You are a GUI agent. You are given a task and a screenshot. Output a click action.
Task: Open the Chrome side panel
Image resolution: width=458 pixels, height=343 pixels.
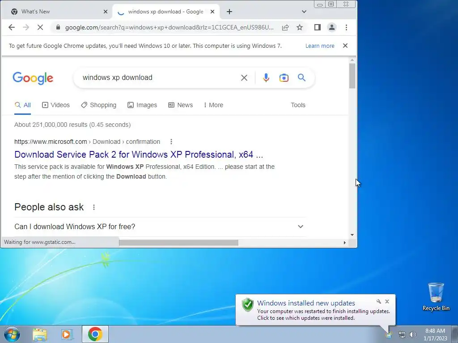point(318,27)
